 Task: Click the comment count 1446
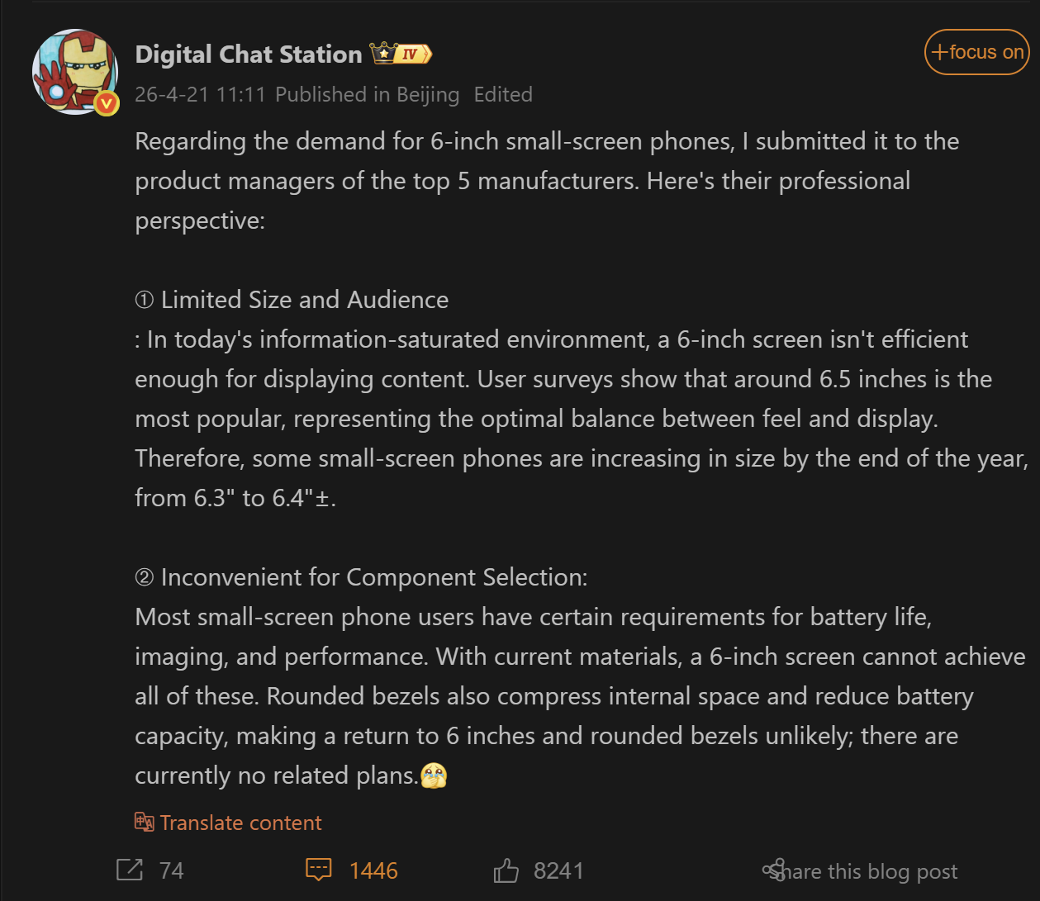point(373,870)
